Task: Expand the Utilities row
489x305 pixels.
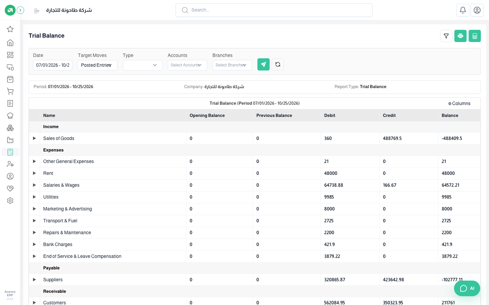Action: tap(34, 197)
